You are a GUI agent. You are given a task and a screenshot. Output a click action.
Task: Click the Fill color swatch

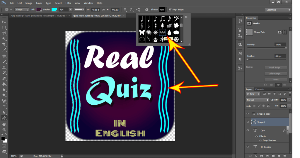pyautogui.click(x=39, y=10)
